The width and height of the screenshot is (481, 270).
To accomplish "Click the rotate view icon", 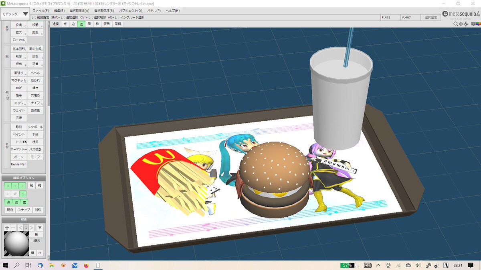I will point(466,24).
